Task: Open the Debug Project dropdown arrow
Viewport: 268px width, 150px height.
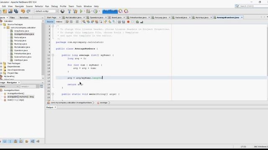Action: (92, 11)
